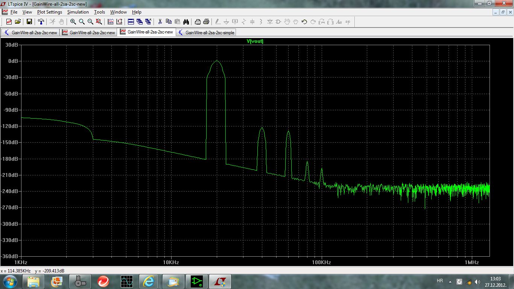514x289 pixels.
Task: Open the File menu
Action: pyautogui.click(x=14, y=12)
